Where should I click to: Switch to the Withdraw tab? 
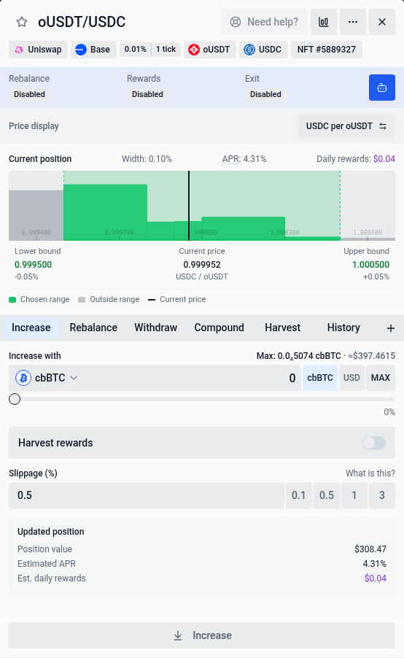tap(155, 328)
